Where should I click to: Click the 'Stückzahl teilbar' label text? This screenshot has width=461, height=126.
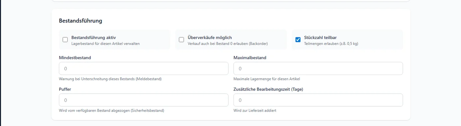click(x=320, y=38)
